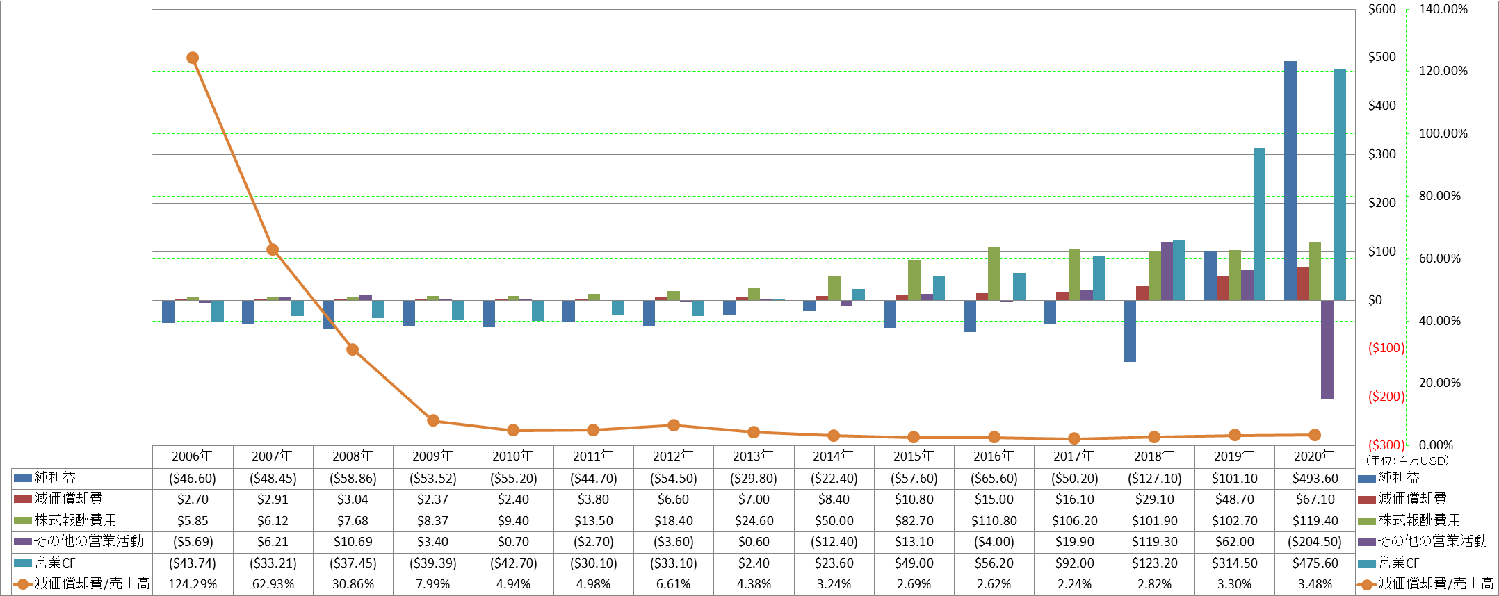Image resolution: width=1499 pixels, height=596 pixels.
Task: Click the orange line marker above 2006年
Action: [x=193, y=58]
